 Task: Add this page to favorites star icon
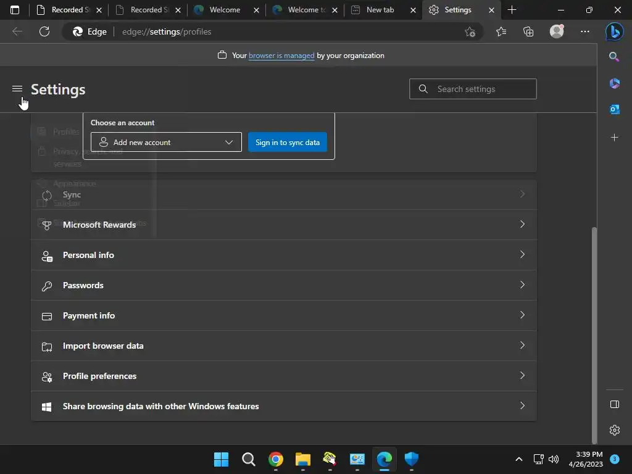pos(470,31)
